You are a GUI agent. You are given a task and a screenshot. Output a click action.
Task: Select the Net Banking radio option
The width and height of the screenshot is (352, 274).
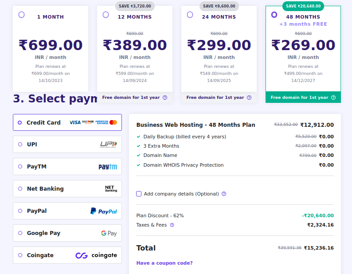[x=20, y=189]
